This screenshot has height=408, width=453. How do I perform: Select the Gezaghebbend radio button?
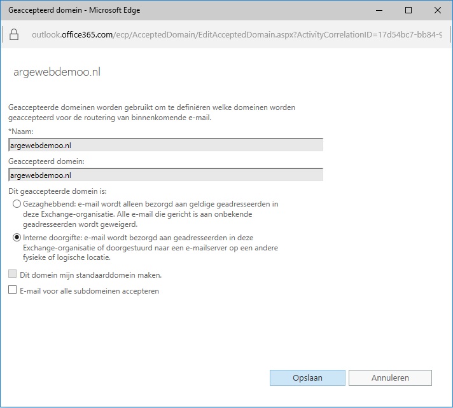coord(17,204)
